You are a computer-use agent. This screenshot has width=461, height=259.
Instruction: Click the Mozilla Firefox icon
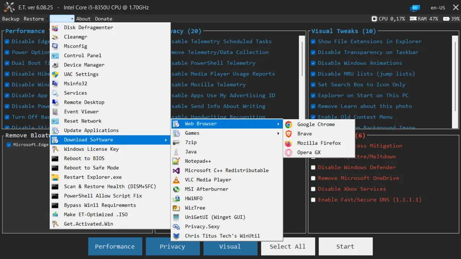(288, 143)
